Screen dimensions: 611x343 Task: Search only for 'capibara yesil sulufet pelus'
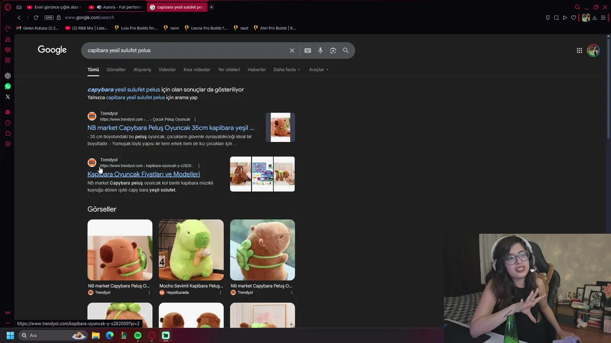click(x=135, y=97)
